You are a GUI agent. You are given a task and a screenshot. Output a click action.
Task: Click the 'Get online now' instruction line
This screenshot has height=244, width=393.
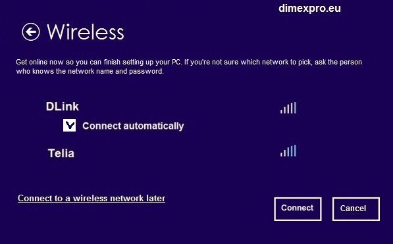point(189,62)
